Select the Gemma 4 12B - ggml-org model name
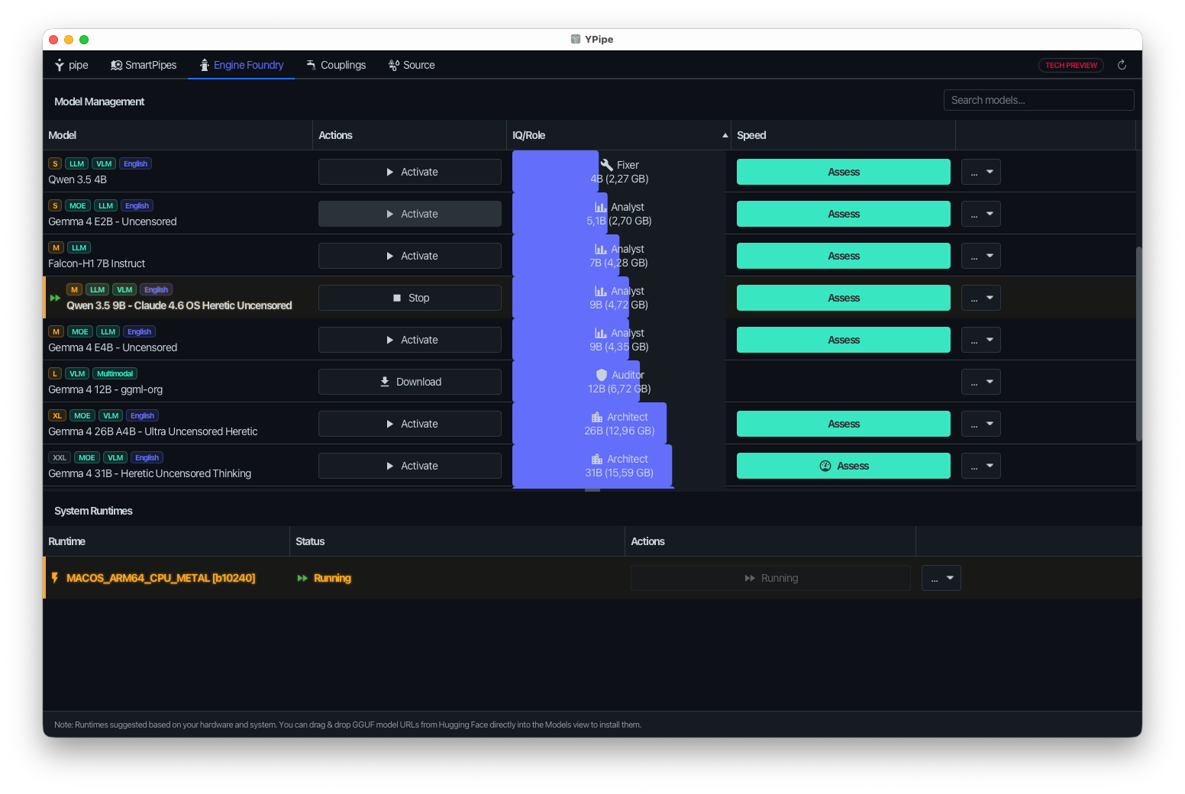 coord(105,389)
